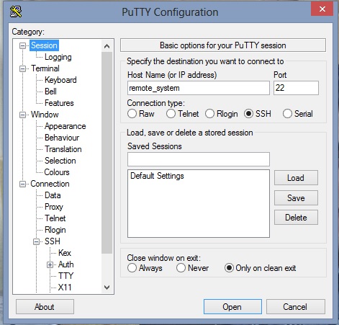Click the PuTTY icon in title bar
This screenshot has height=325, width=339.
[x=16, y=12]
